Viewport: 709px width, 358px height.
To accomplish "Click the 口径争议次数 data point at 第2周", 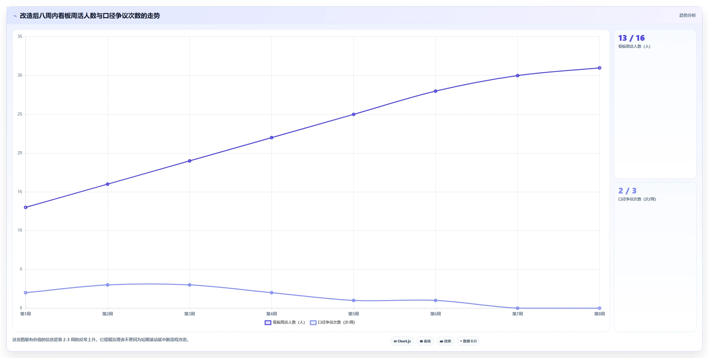I will 108,285.
